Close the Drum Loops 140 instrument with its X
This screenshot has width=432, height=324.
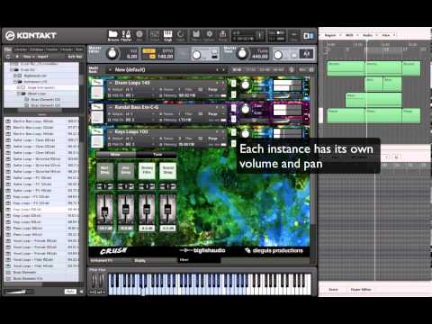[307, 79]
